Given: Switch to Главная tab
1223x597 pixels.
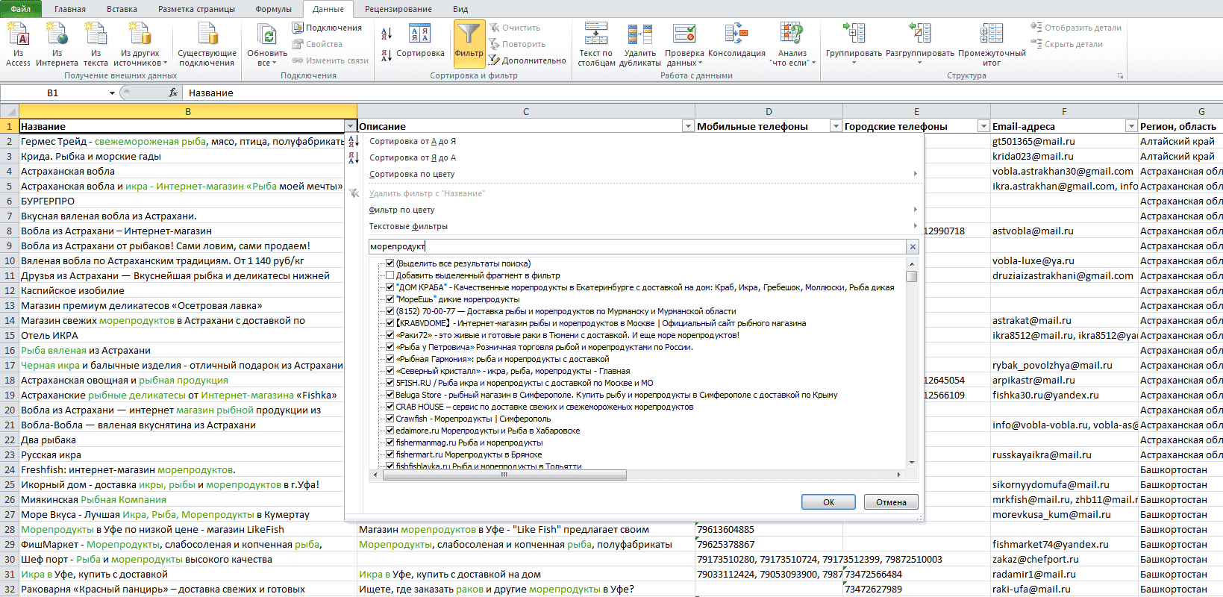Looking at the screenshot, I should click(x=70, y=9).
